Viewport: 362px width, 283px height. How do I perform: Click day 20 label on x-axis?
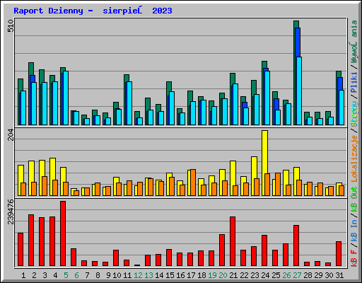223,275
